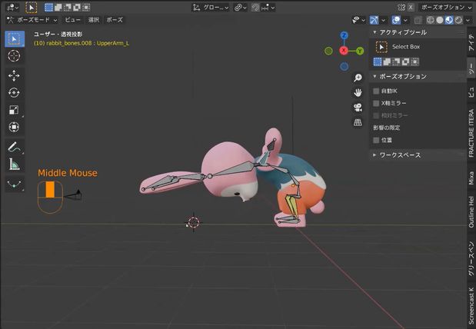Choose the Breakdowner pose tool
Screen dimensions: 476x329
(14, 184)
